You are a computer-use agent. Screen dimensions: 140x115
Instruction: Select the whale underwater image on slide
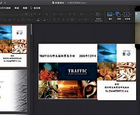point(107,53)
